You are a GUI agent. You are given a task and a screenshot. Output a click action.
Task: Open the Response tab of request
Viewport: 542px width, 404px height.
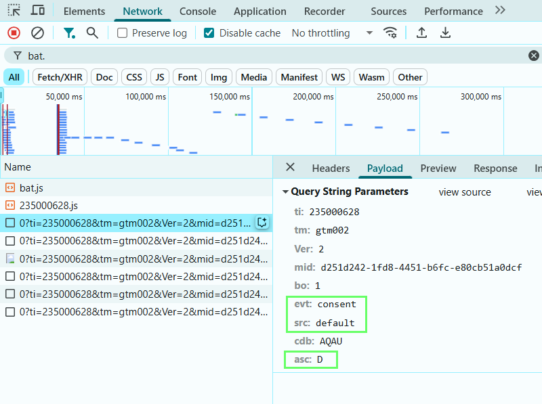tap(495, 169)
